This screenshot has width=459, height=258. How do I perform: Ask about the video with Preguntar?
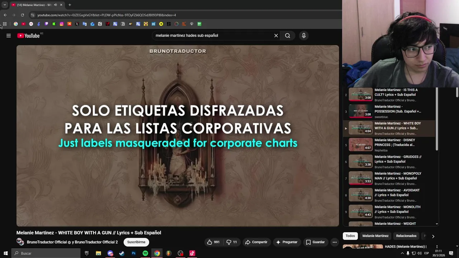(287, 242)
